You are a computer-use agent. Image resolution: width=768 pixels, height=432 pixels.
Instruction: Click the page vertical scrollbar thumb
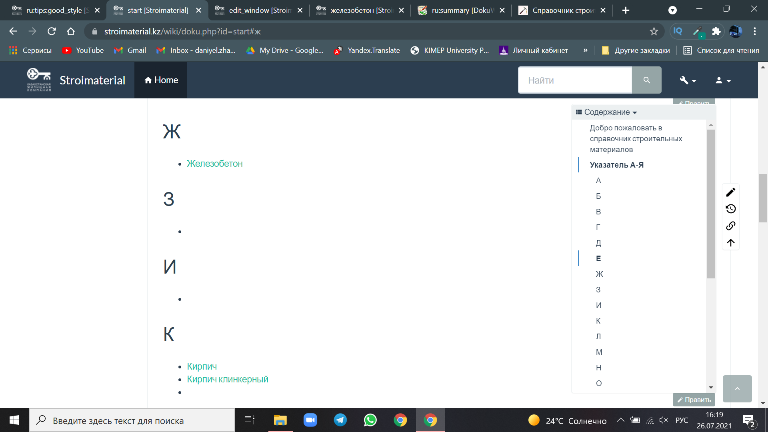(762, 198)
